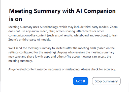Click the AI-generated content accuracy disclaimer

[x=62, y=69]
